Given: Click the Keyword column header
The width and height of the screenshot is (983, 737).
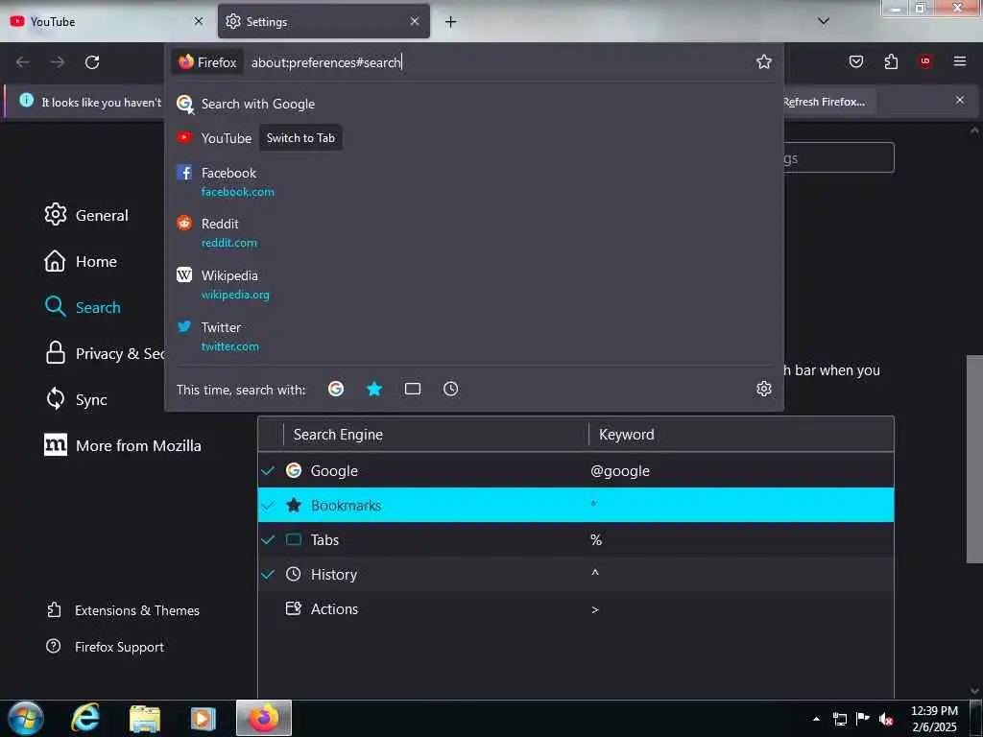Looking at the screenshot, I should click(x=741, y=435).
